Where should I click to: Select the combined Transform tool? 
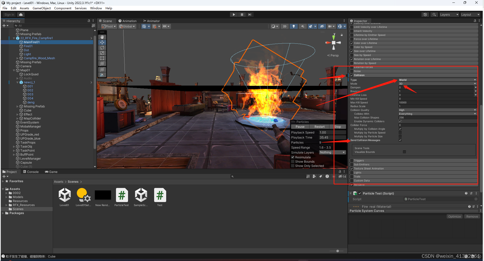(102, 63)
